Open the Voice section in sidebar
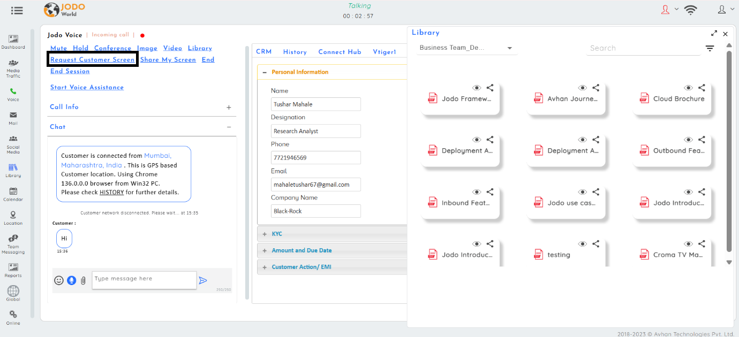739x337 pixels. click(x=13, y=95)
